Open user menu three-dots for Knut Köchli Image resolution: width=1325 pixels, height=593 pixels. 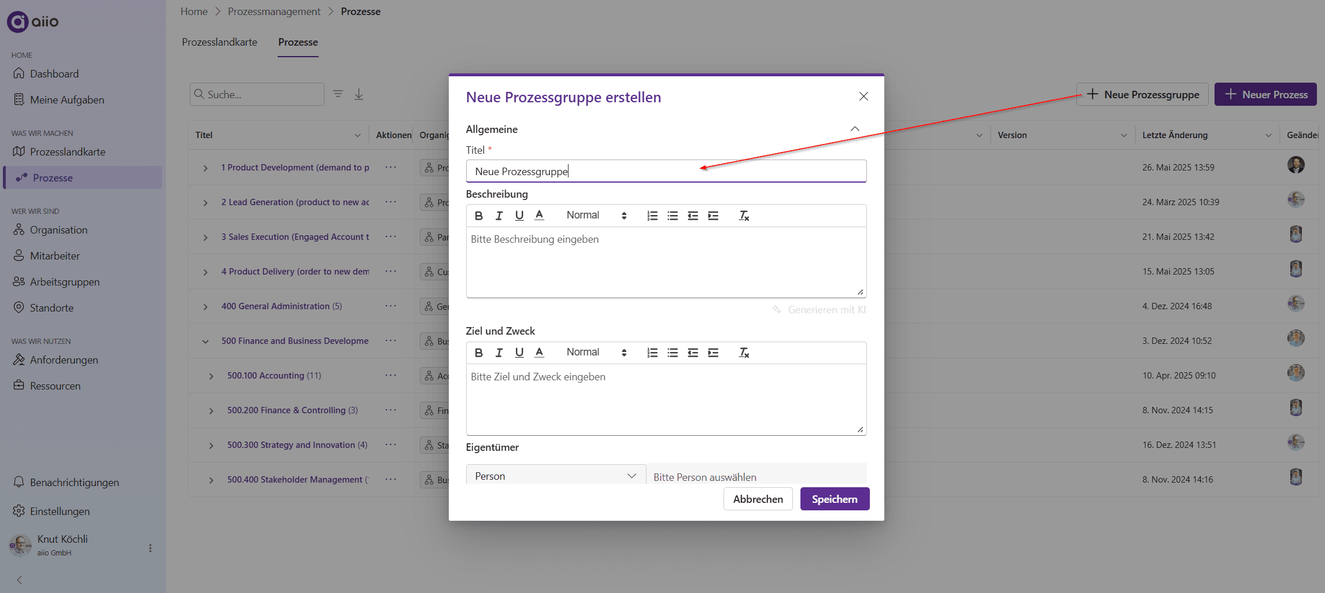click(x=150, y=548)
